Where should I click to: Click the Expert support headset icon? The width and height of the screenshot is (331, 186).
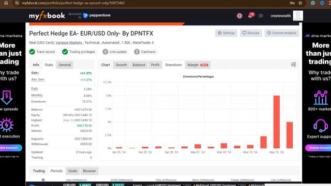(321, 126)
